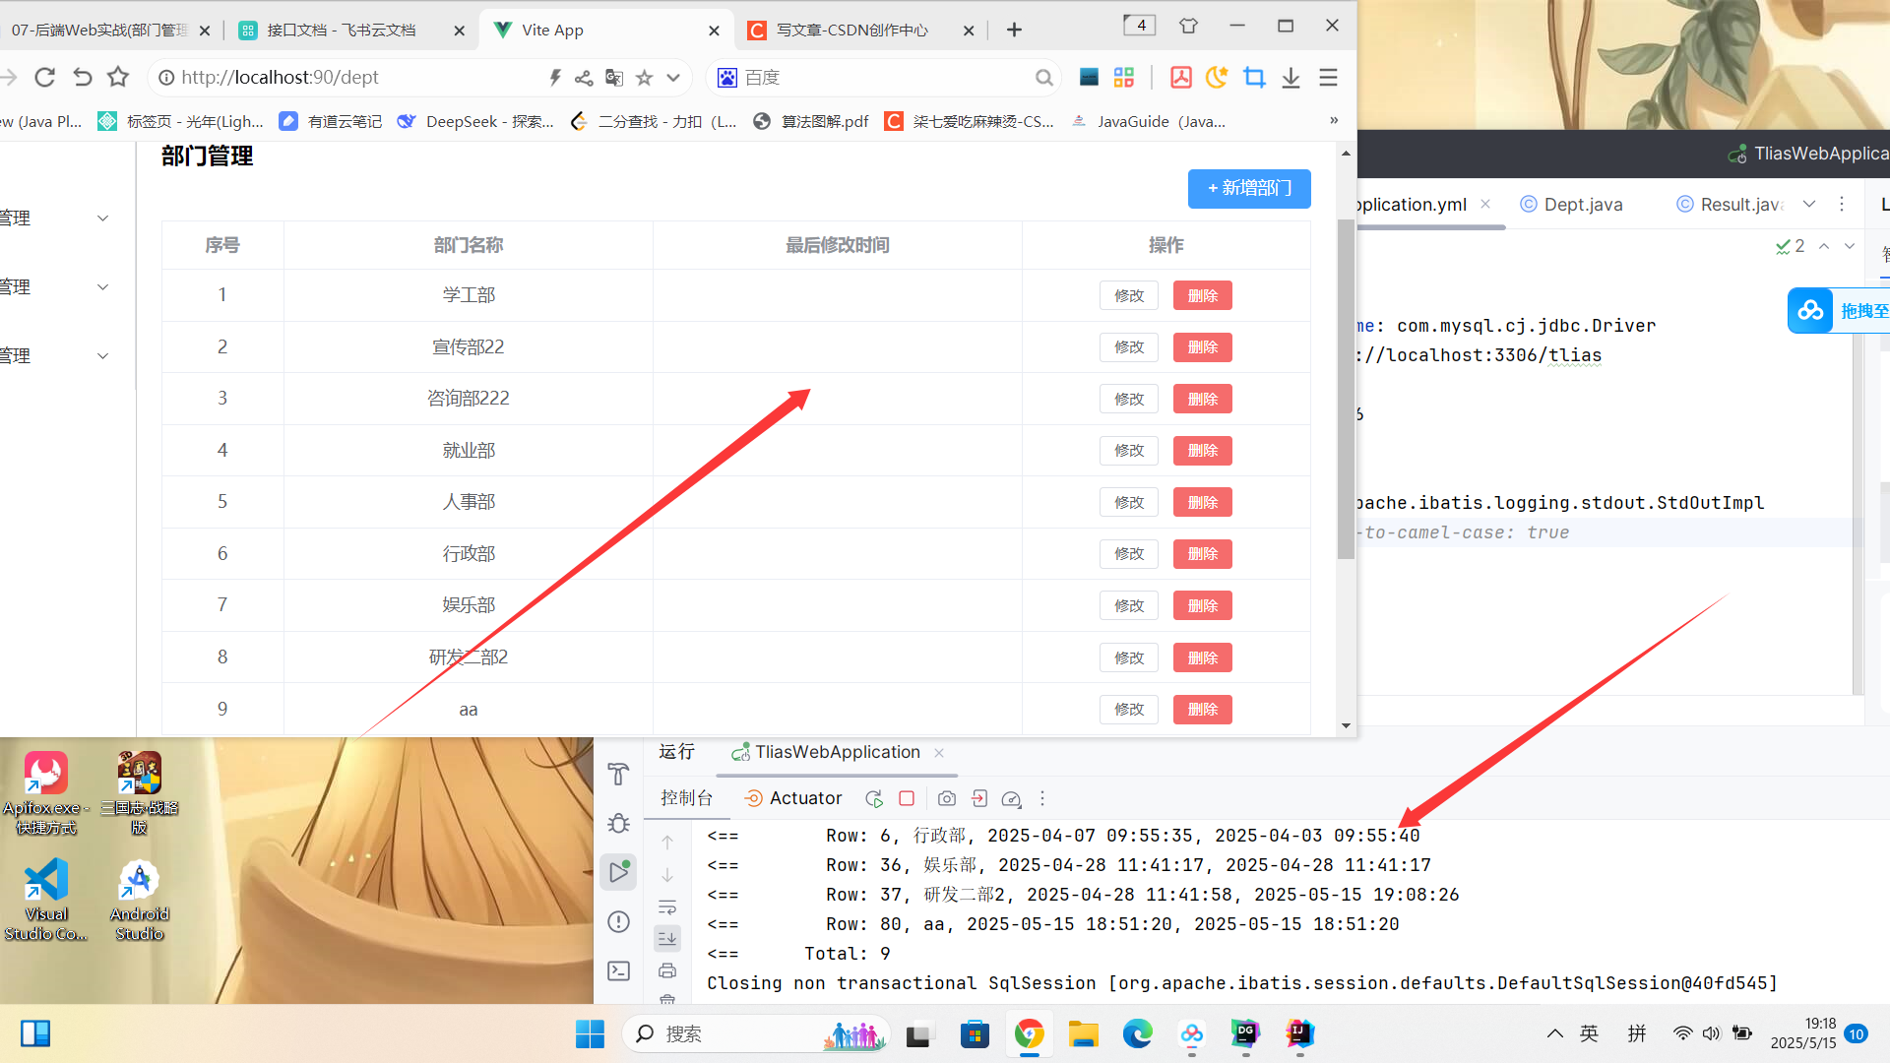Rerun TliasWebApplication using the rerun icon

pyautogui.click(x=873, y=798)
